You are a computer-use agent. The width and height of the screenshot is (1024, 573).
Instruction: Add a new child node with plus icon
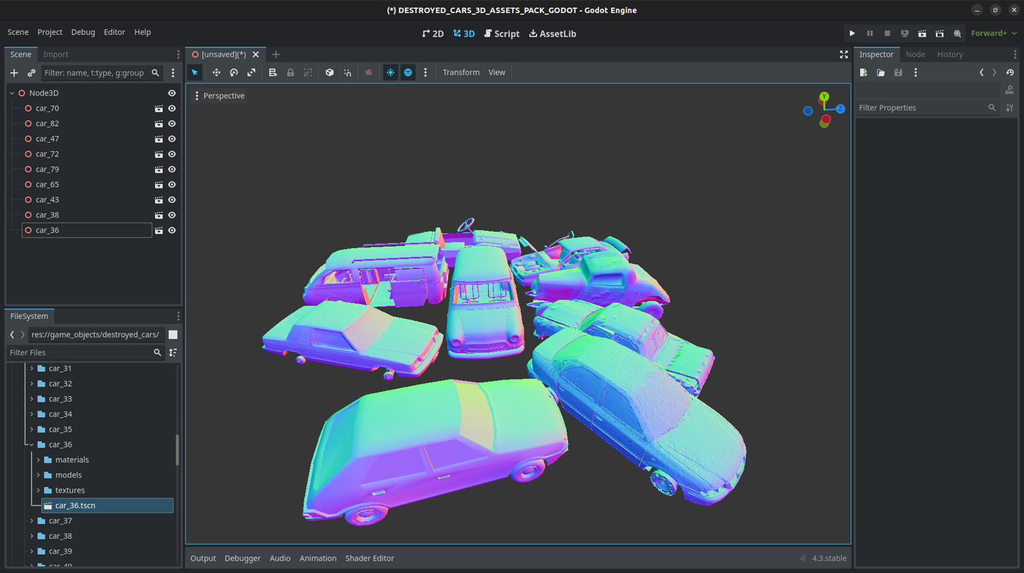click(14, 73)
